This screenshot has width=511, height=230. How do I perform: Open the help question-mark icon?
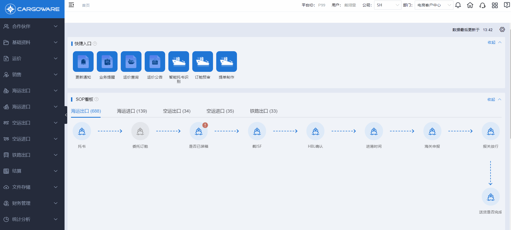tap(507, 5)
